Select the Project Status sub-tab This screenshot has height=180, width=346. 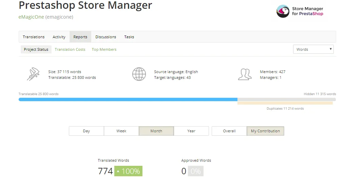coord(36,49)
